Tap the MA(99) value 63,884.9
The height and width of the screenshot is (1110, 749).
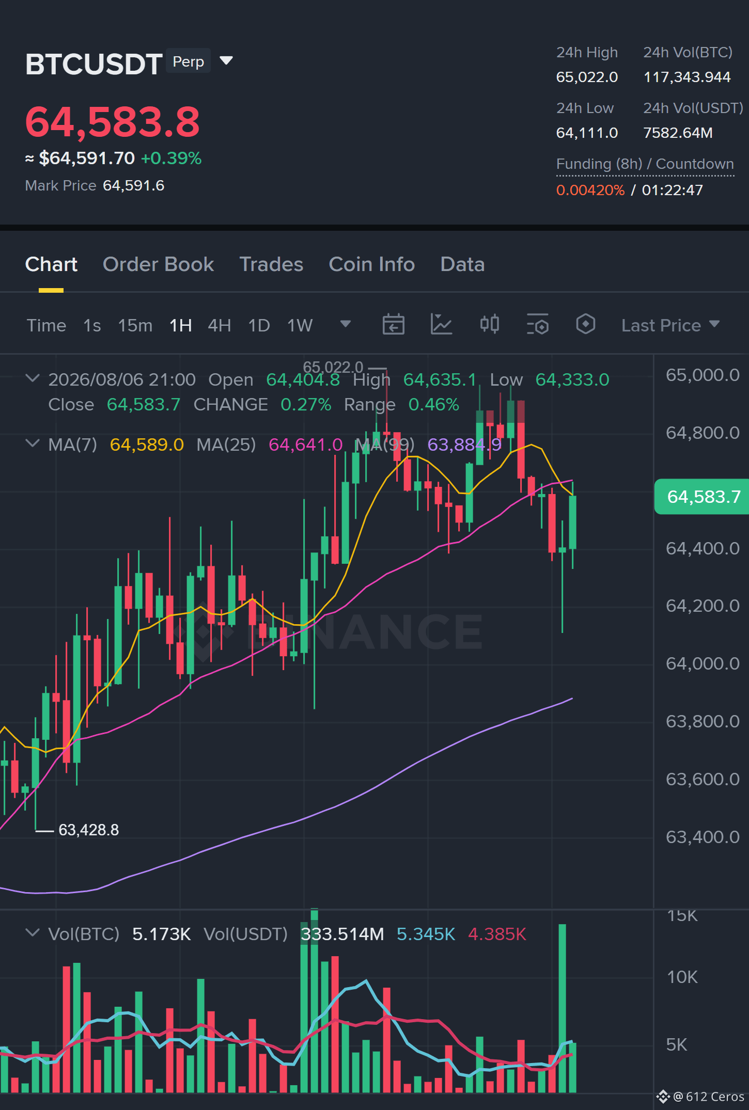(x=464, y=445)
